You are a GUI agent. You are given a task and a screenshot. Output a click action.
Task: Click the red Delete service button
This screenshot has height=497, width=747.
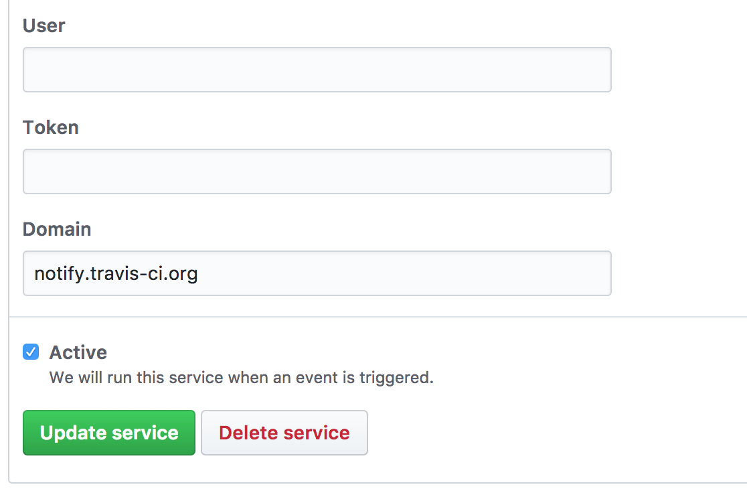284,433
